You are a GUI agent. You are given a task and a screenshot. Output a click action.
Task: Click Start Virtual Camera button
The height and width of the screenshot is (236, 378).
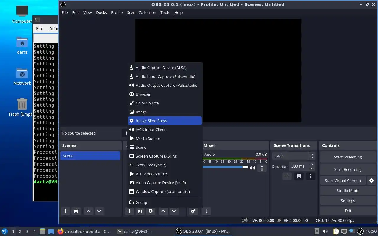(343, 181)
